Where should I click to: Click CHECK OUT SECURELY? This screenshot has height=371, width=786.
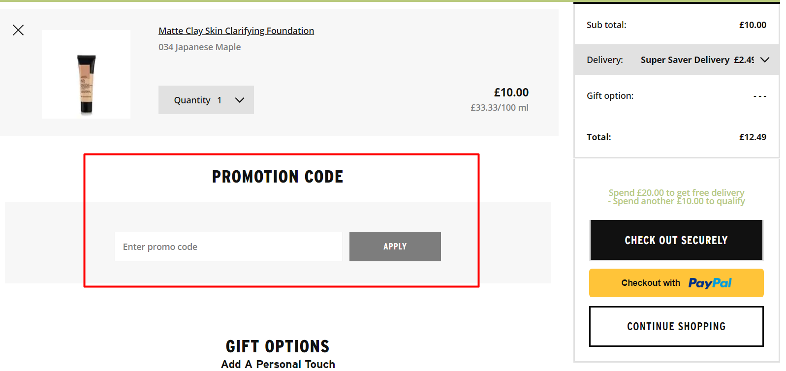pyautogui.click(x=675, y=240)
